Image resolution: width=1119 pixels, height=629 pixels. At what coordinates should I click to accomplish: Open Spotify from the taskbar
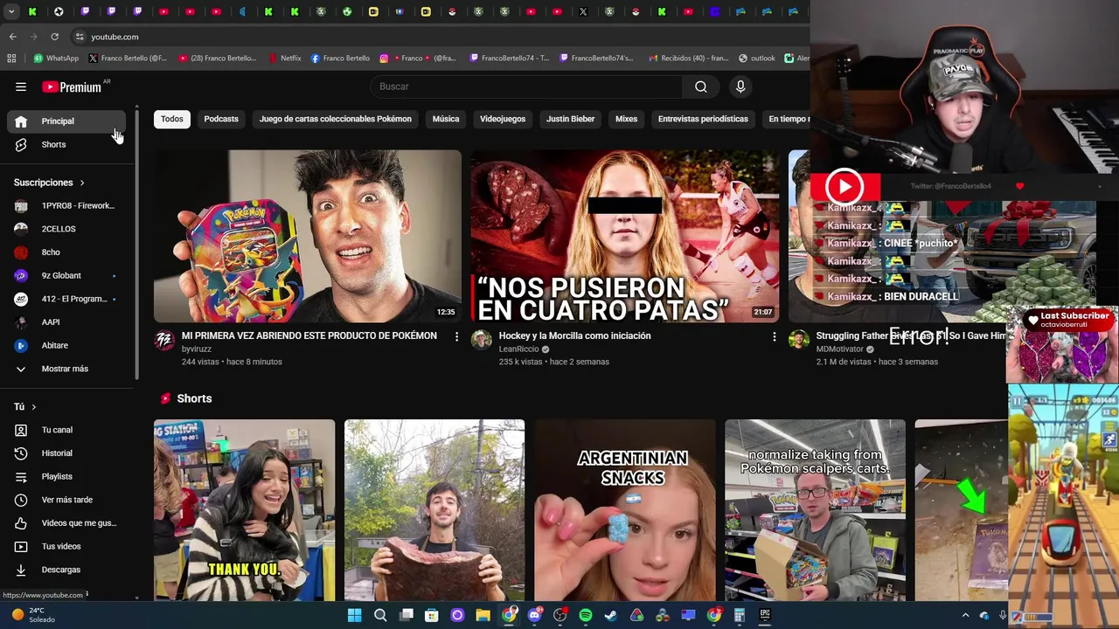point(586,615)
